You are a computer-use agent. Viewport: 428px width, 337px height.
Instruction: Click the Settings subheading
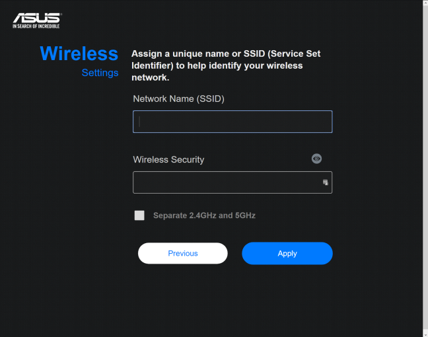click(100, 73)
